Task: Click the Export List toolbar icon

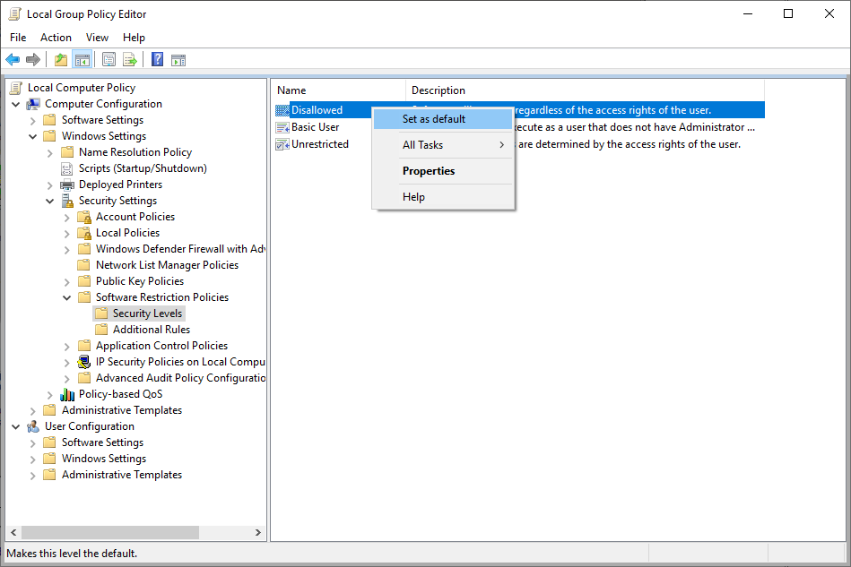Action: click(x=130, y=60)
